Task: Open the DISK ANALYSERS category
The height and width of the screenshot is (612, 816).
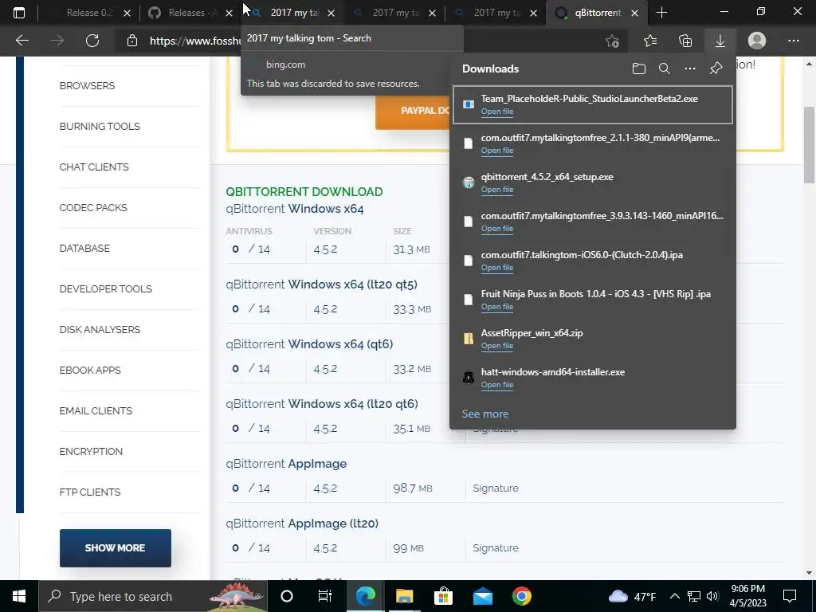Action: point(100,329)
